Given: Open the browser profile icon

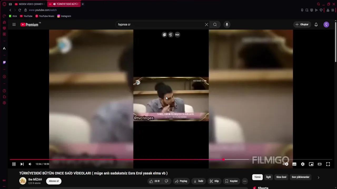Looking at the screenshot, I should 328,10.
